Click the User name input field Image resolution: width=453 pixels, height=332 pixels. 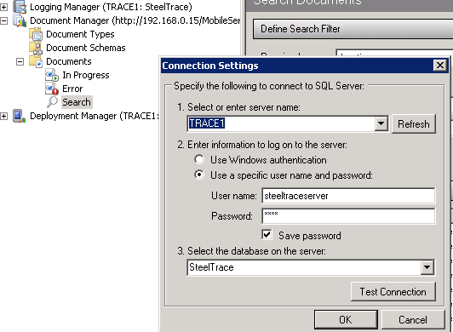tap(348, 196)
